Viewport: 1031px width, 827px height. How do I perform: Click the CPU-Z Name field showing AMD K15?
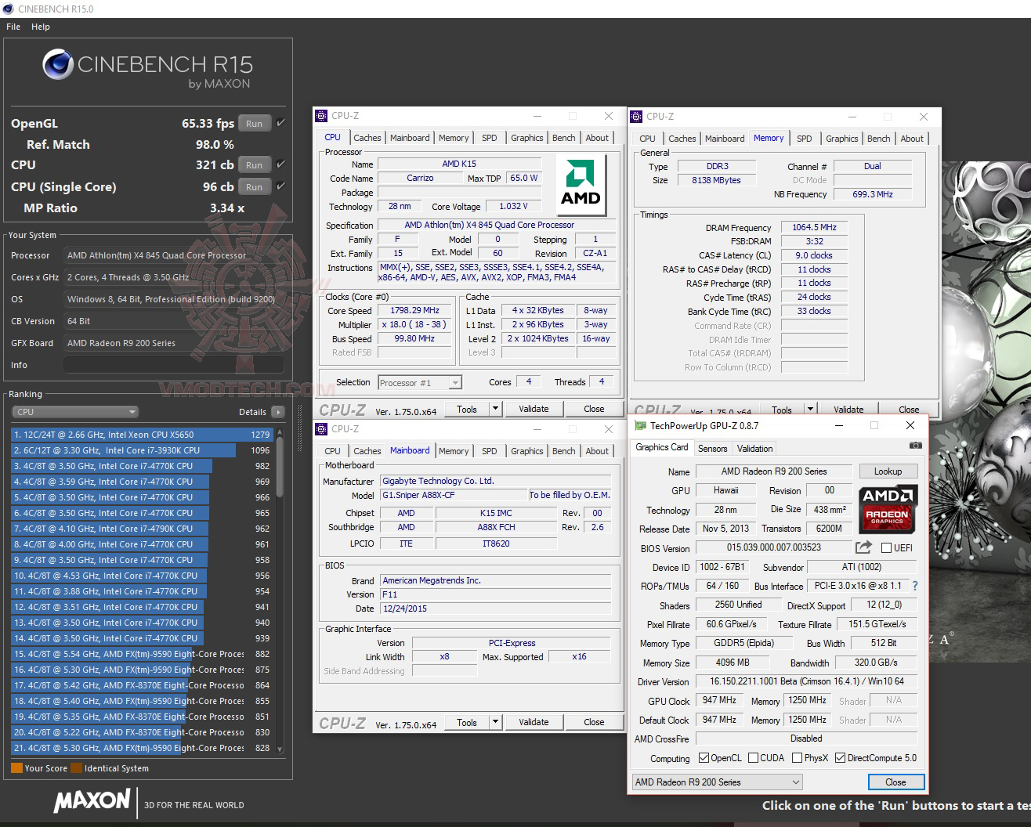[459, 164]
